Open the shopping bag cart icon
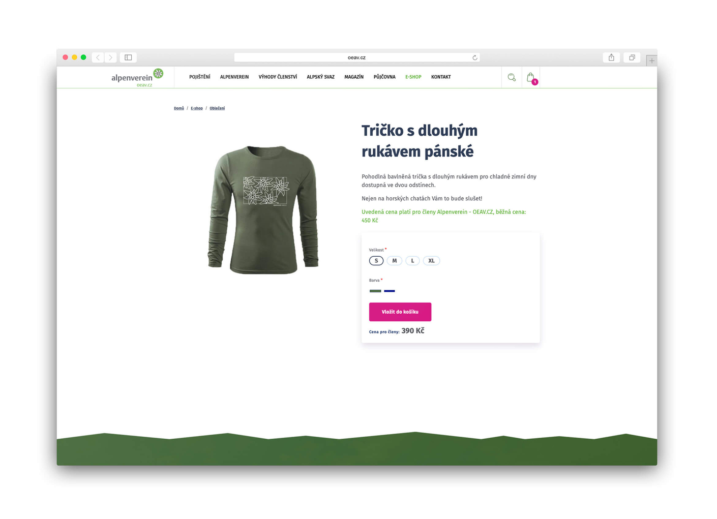The height and width of the screenshot is (519, 717). click(x=531, y=78)
